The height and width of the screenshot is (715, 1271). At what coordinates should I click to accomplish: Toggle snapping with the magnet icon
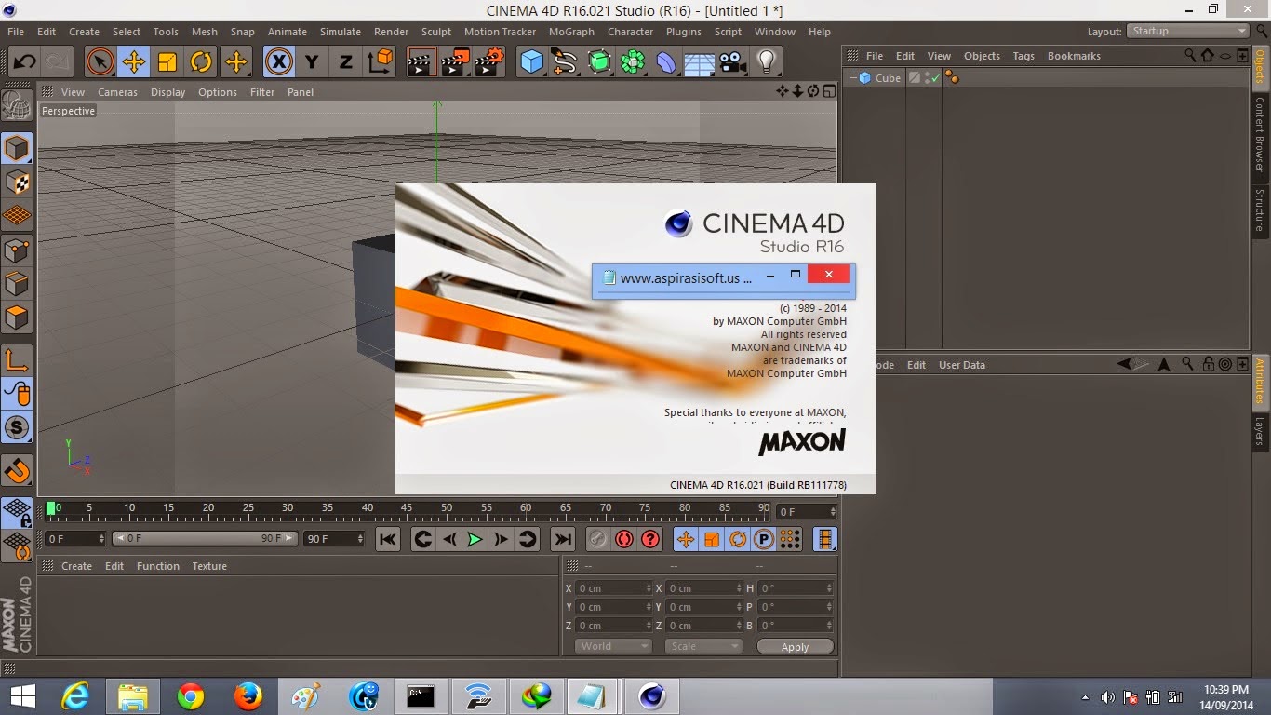pyautogui.click(x=17, y=471)
